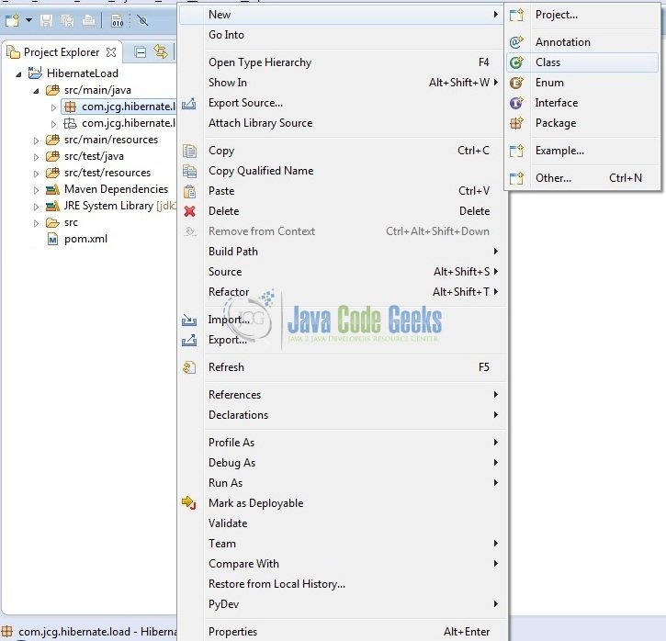Image resolution: width=666 pixels, height=641 pixels.
Task: Open the Compare With submenu
Action: (x=342, y=564)
